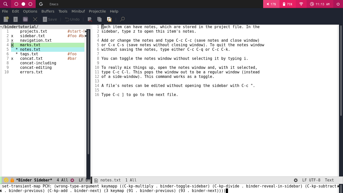The height and width of the screenshot is (193, 343).
Task: Click the Open File up-arrow icon
Action: pyautogui.click(x=16, y=19)
